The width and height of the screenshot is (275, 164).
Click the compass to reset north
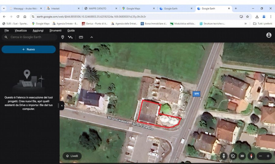pos(251,156)
